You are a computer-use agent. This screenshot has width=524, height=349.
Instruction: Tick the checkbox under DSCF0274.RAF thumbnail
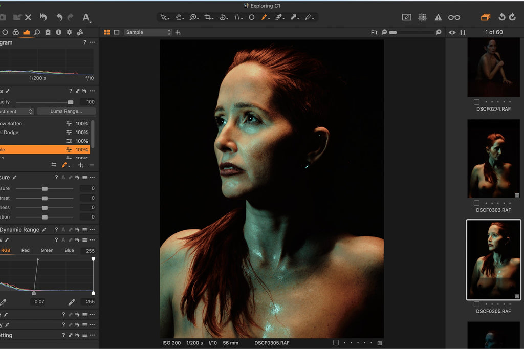coord(476,102)
